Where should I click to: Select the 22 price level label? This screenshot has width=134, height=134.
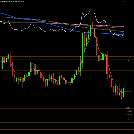128,71
